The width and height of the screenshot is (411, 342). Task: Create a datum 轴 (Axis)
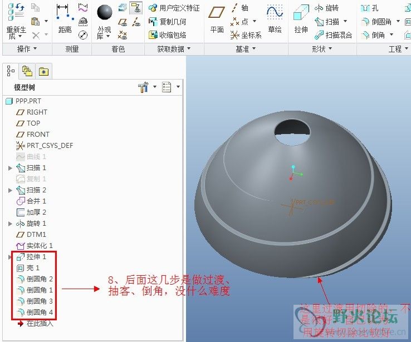click(239, 8)
